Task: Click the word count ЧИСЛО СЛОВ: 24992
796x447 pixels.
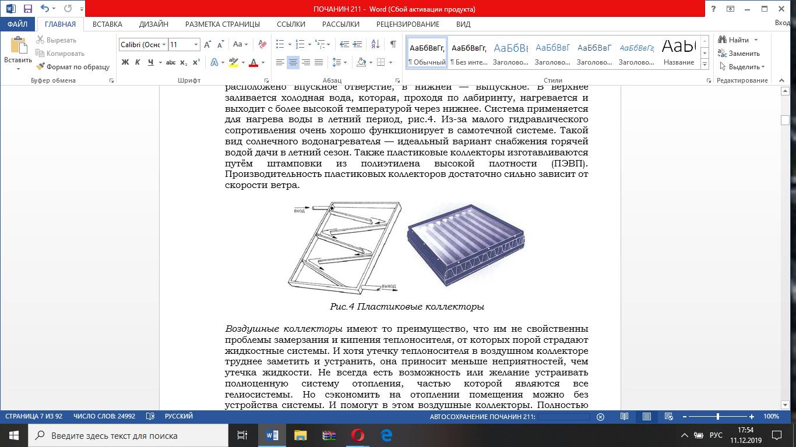Action: [104, 416]
